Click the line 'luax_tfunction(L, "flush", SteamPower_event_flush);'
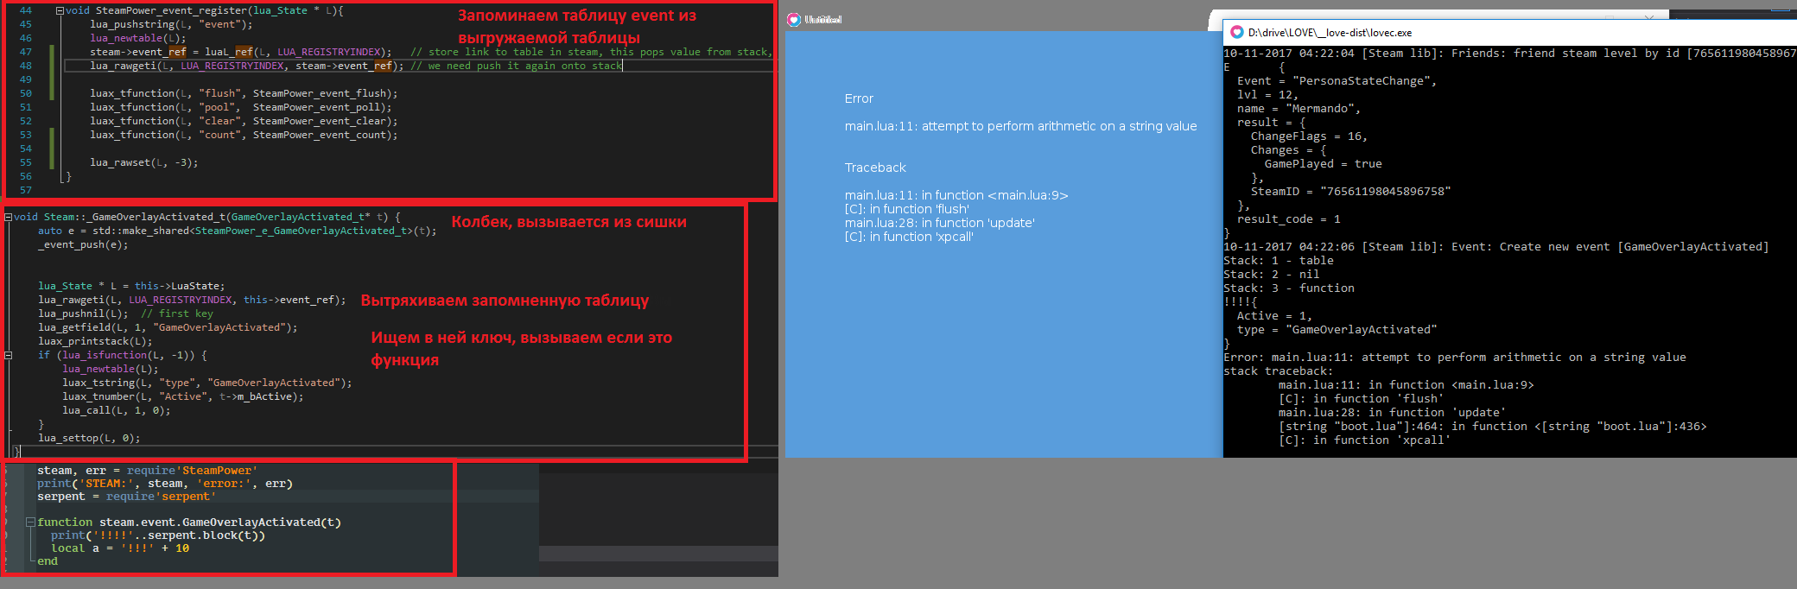Viewport: 1797px width, 589px height. (244, 93)
